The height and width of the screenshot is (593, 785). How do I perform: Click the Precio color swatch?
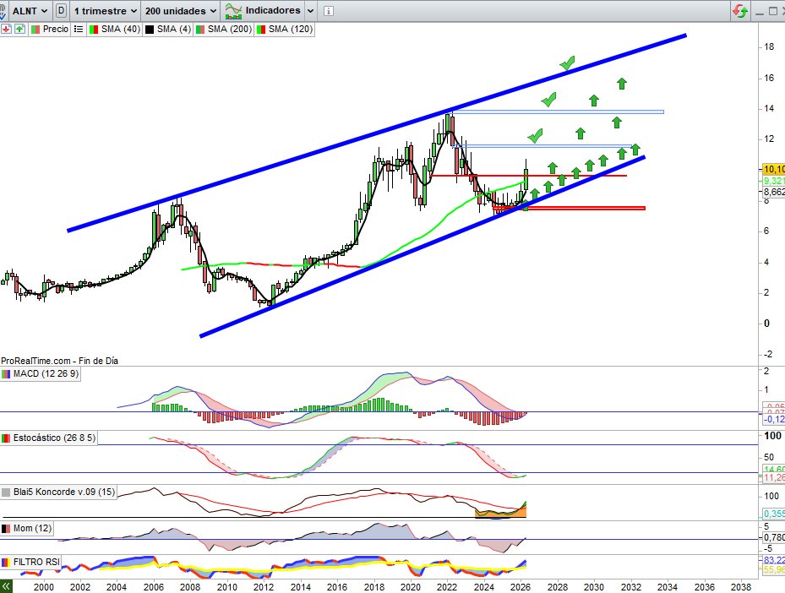[x=35, y=30]
